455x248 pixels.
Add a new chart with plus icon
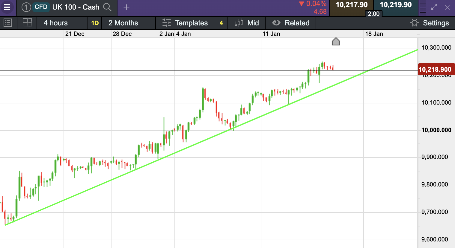tap(126, 7)
